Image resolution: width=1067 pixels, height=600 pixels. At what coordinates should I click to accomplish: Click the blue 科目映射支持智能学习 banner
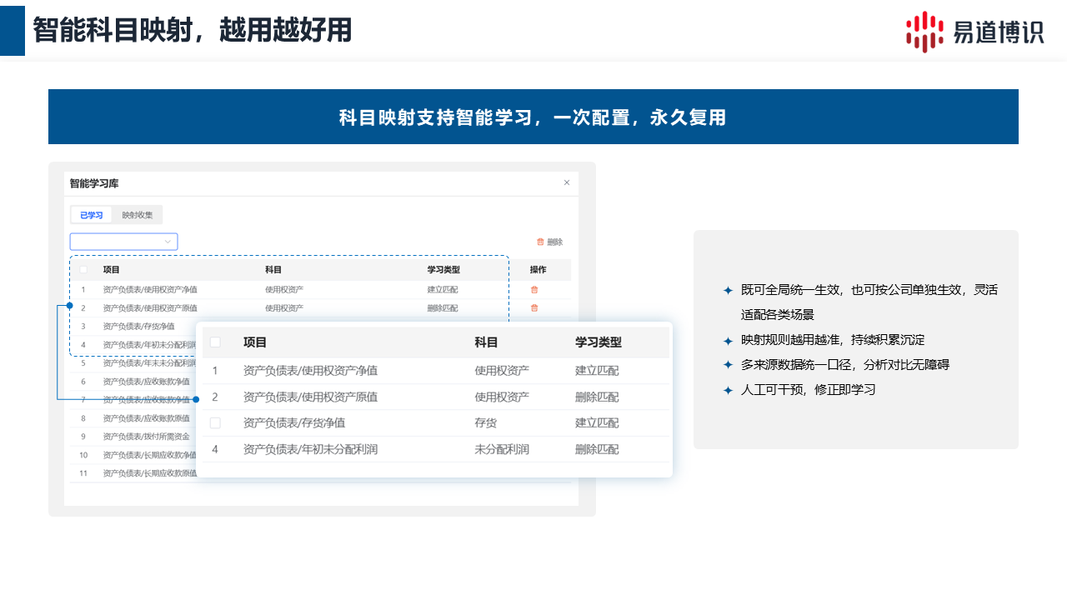(533, 117)
